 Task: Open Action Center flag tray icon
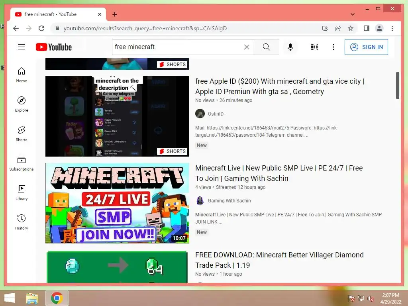pos(351,298)
